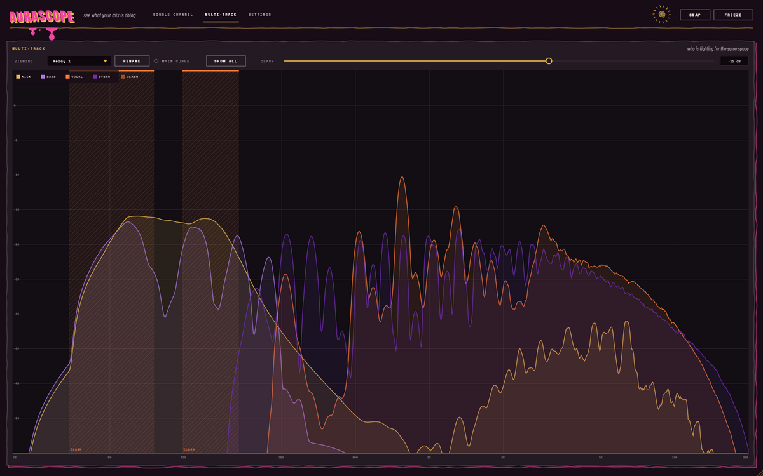This screenshot has width=763, height=476.
Task: Click the Clash marker label near 100
Action: (189, 449)
